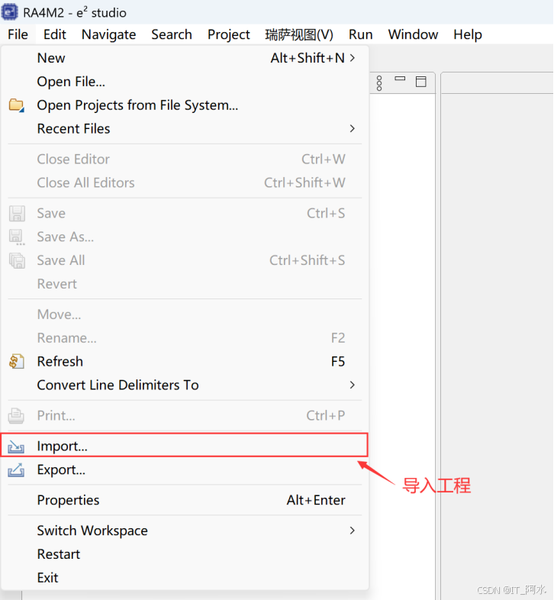
Task: Open the 瑞萨视图(V) menu
Action: click(299, 34)
